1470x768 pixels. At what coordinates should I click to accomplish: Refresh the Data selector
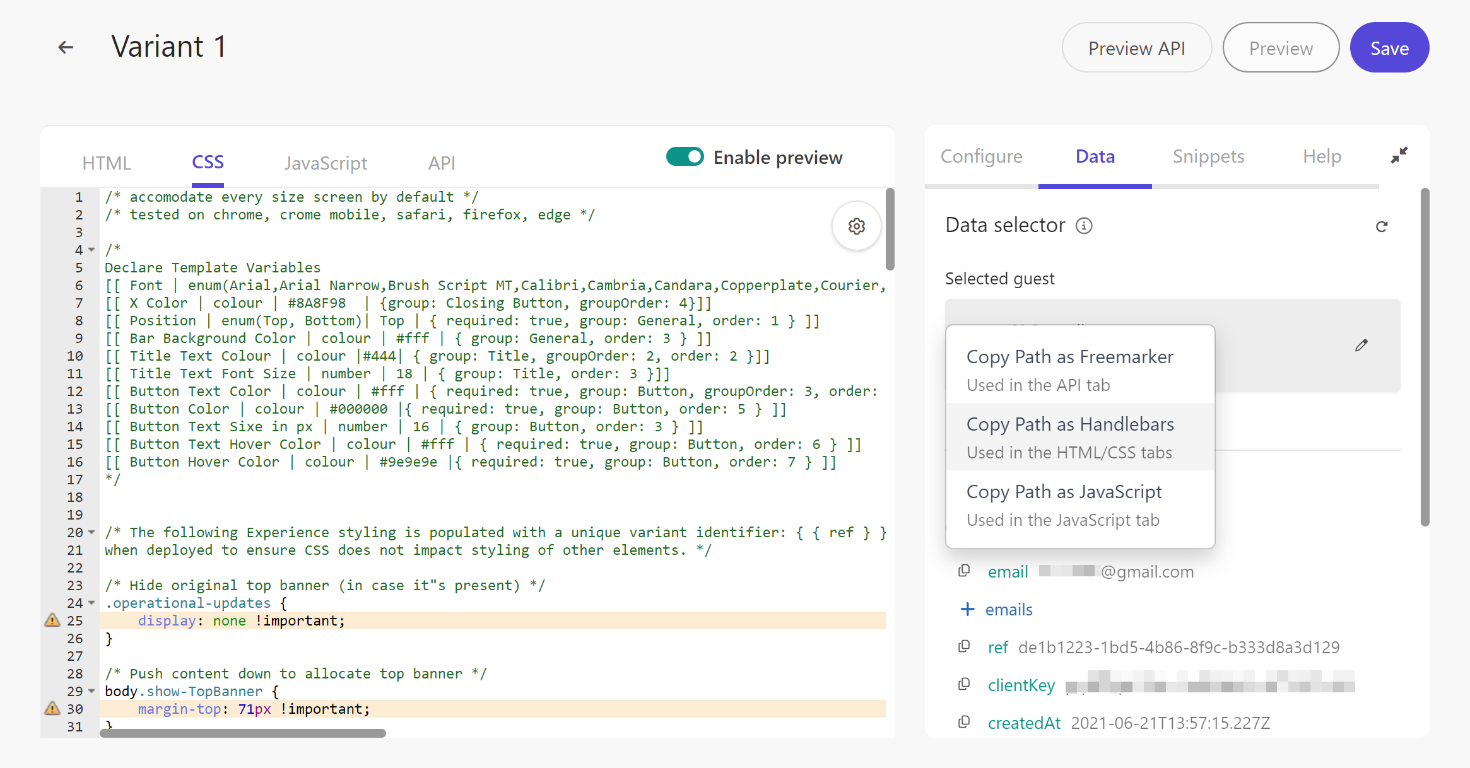pos(1382,226)
